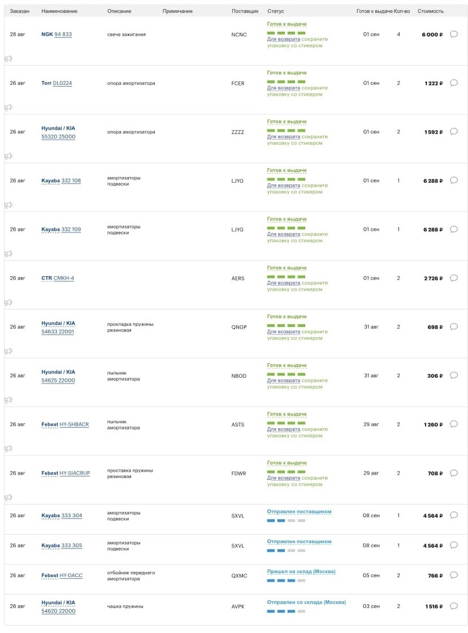Open the comment bubble on the Kayaba 332 108 row
This screenshot has width=468, height=633.
click(453, 180)
